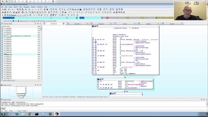Open the Debugger menu
This screenshot has height=117, width=208.
coord(26,7)
